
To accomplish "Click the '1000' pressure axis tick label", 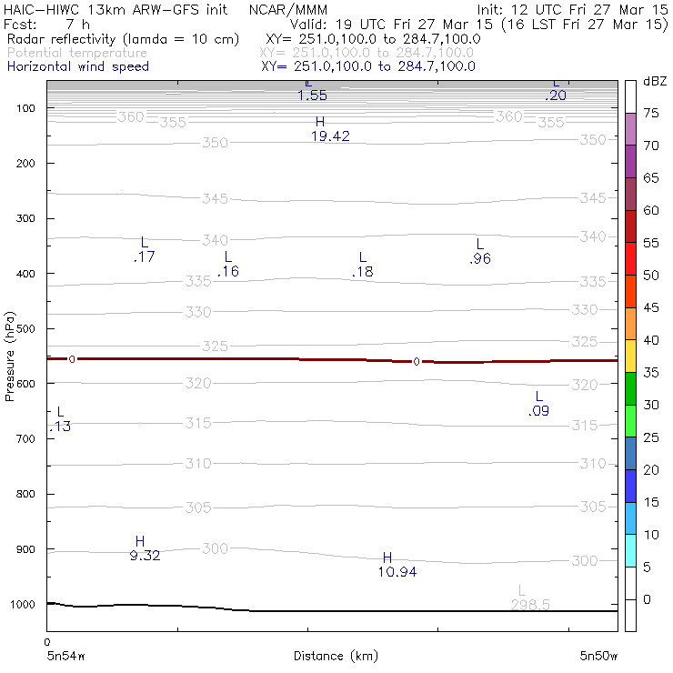I will 23,604.
